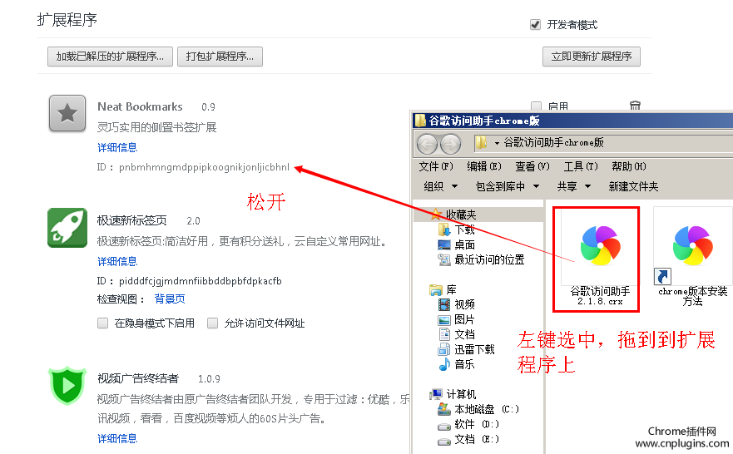The image size is (733, 454).
Task: Delete Neat Bookmarks via trash icon
Action: pos(635,106)
